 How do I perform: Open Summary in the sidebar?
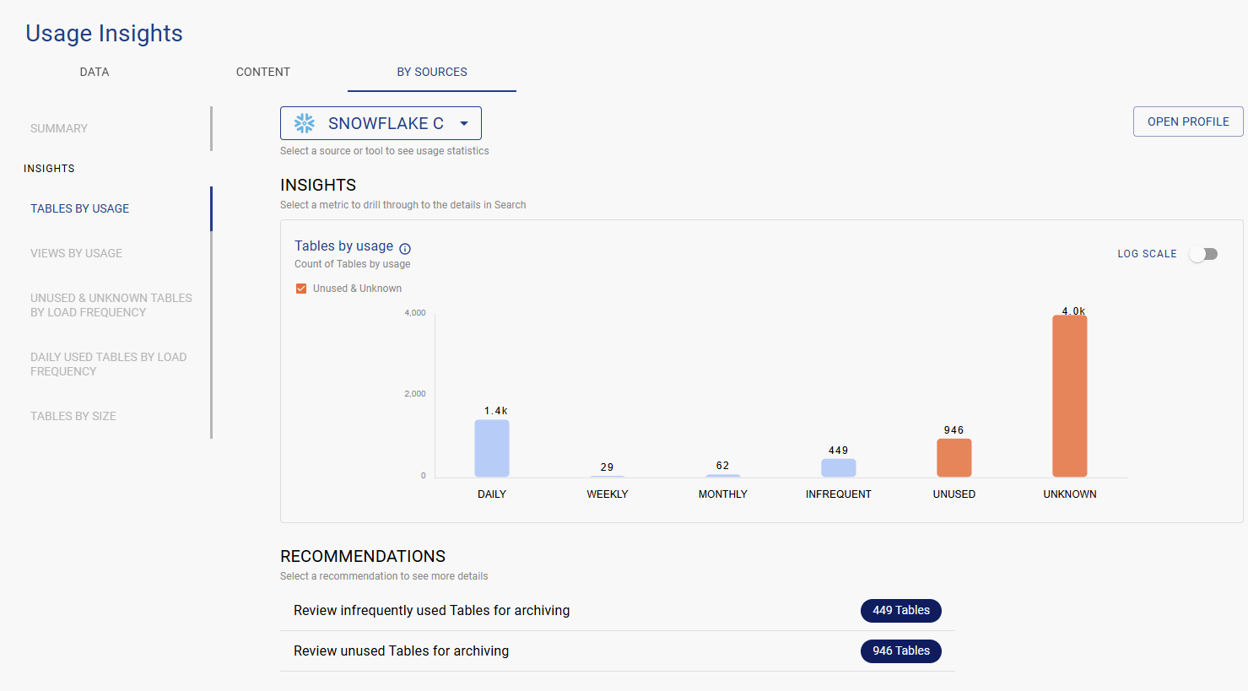(x=59, y=128)
